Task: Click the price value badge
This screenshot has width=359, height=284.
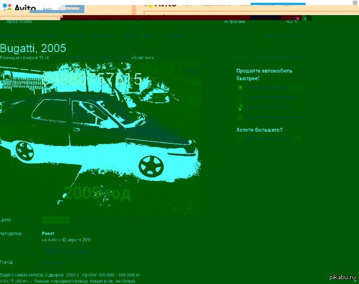Action: (x=56, y=220)
